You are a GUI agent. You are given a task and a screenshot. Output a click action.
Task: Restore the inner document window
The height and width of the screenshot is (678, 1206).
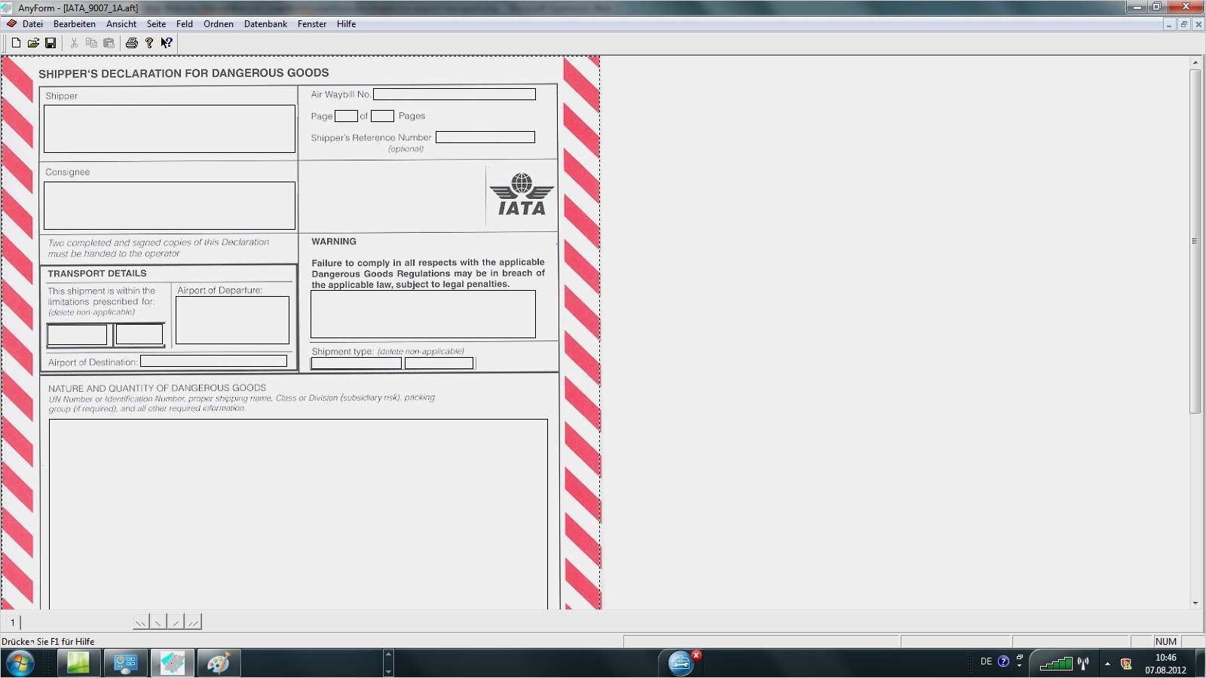[x=1183, y=24]
